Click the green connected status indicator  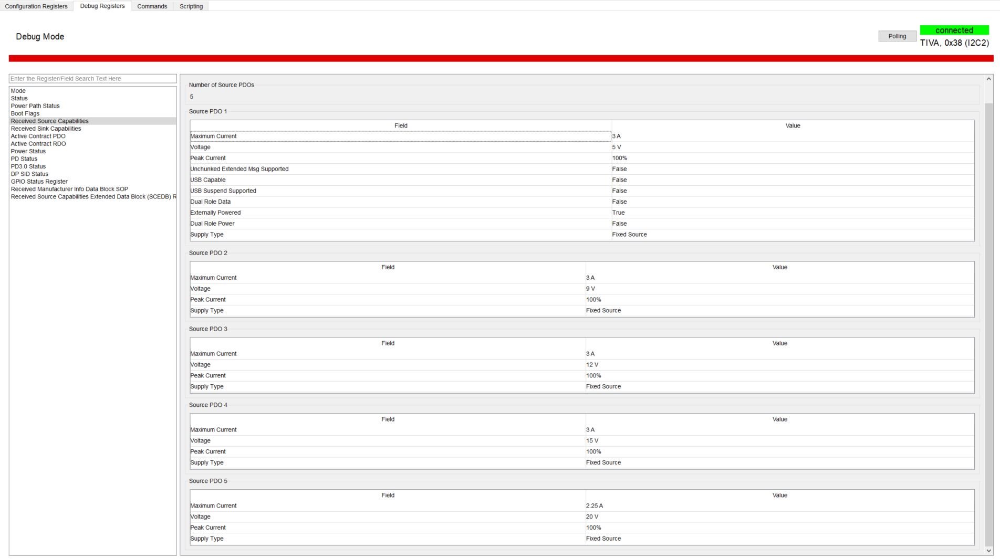[x=954, y=30]
